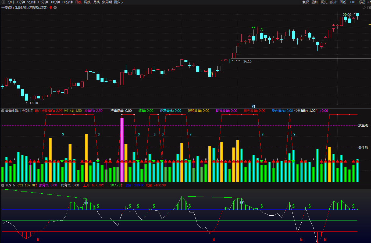Click the more periods arrow after 更多
371x243 pixels.
(x=122, y=2)
